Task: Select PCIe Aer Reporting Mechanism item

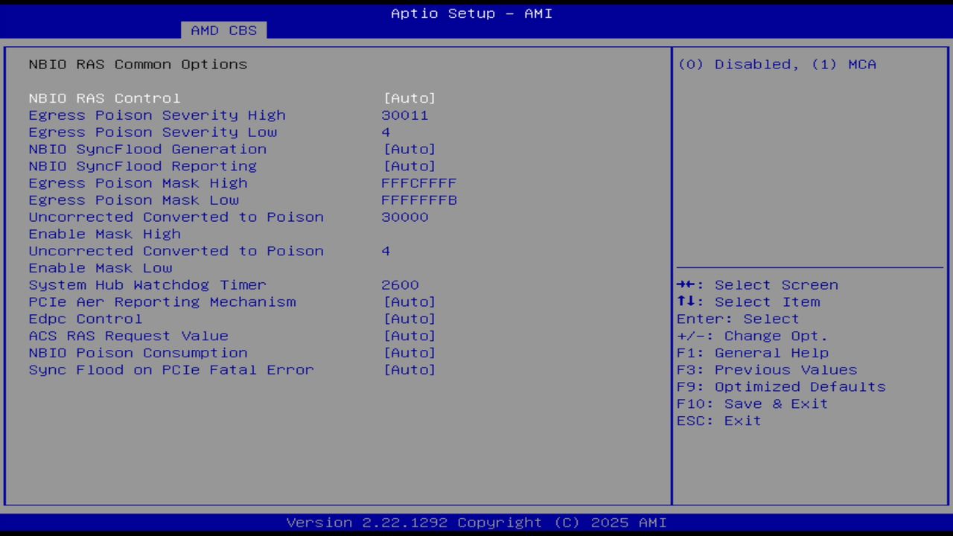Action: [162, 302]
